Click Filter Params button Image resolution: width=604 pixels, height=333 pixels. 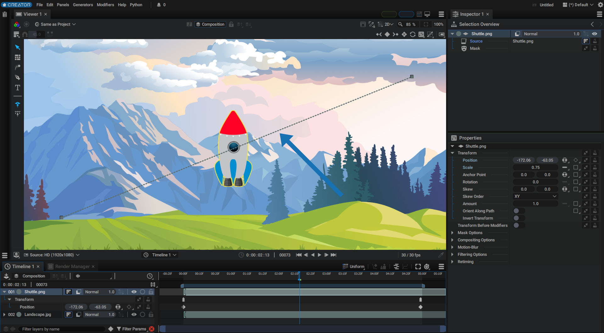131,329
